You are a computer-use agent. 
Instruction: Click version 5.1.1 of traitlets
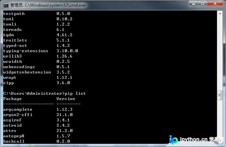[x=63, y=40]
